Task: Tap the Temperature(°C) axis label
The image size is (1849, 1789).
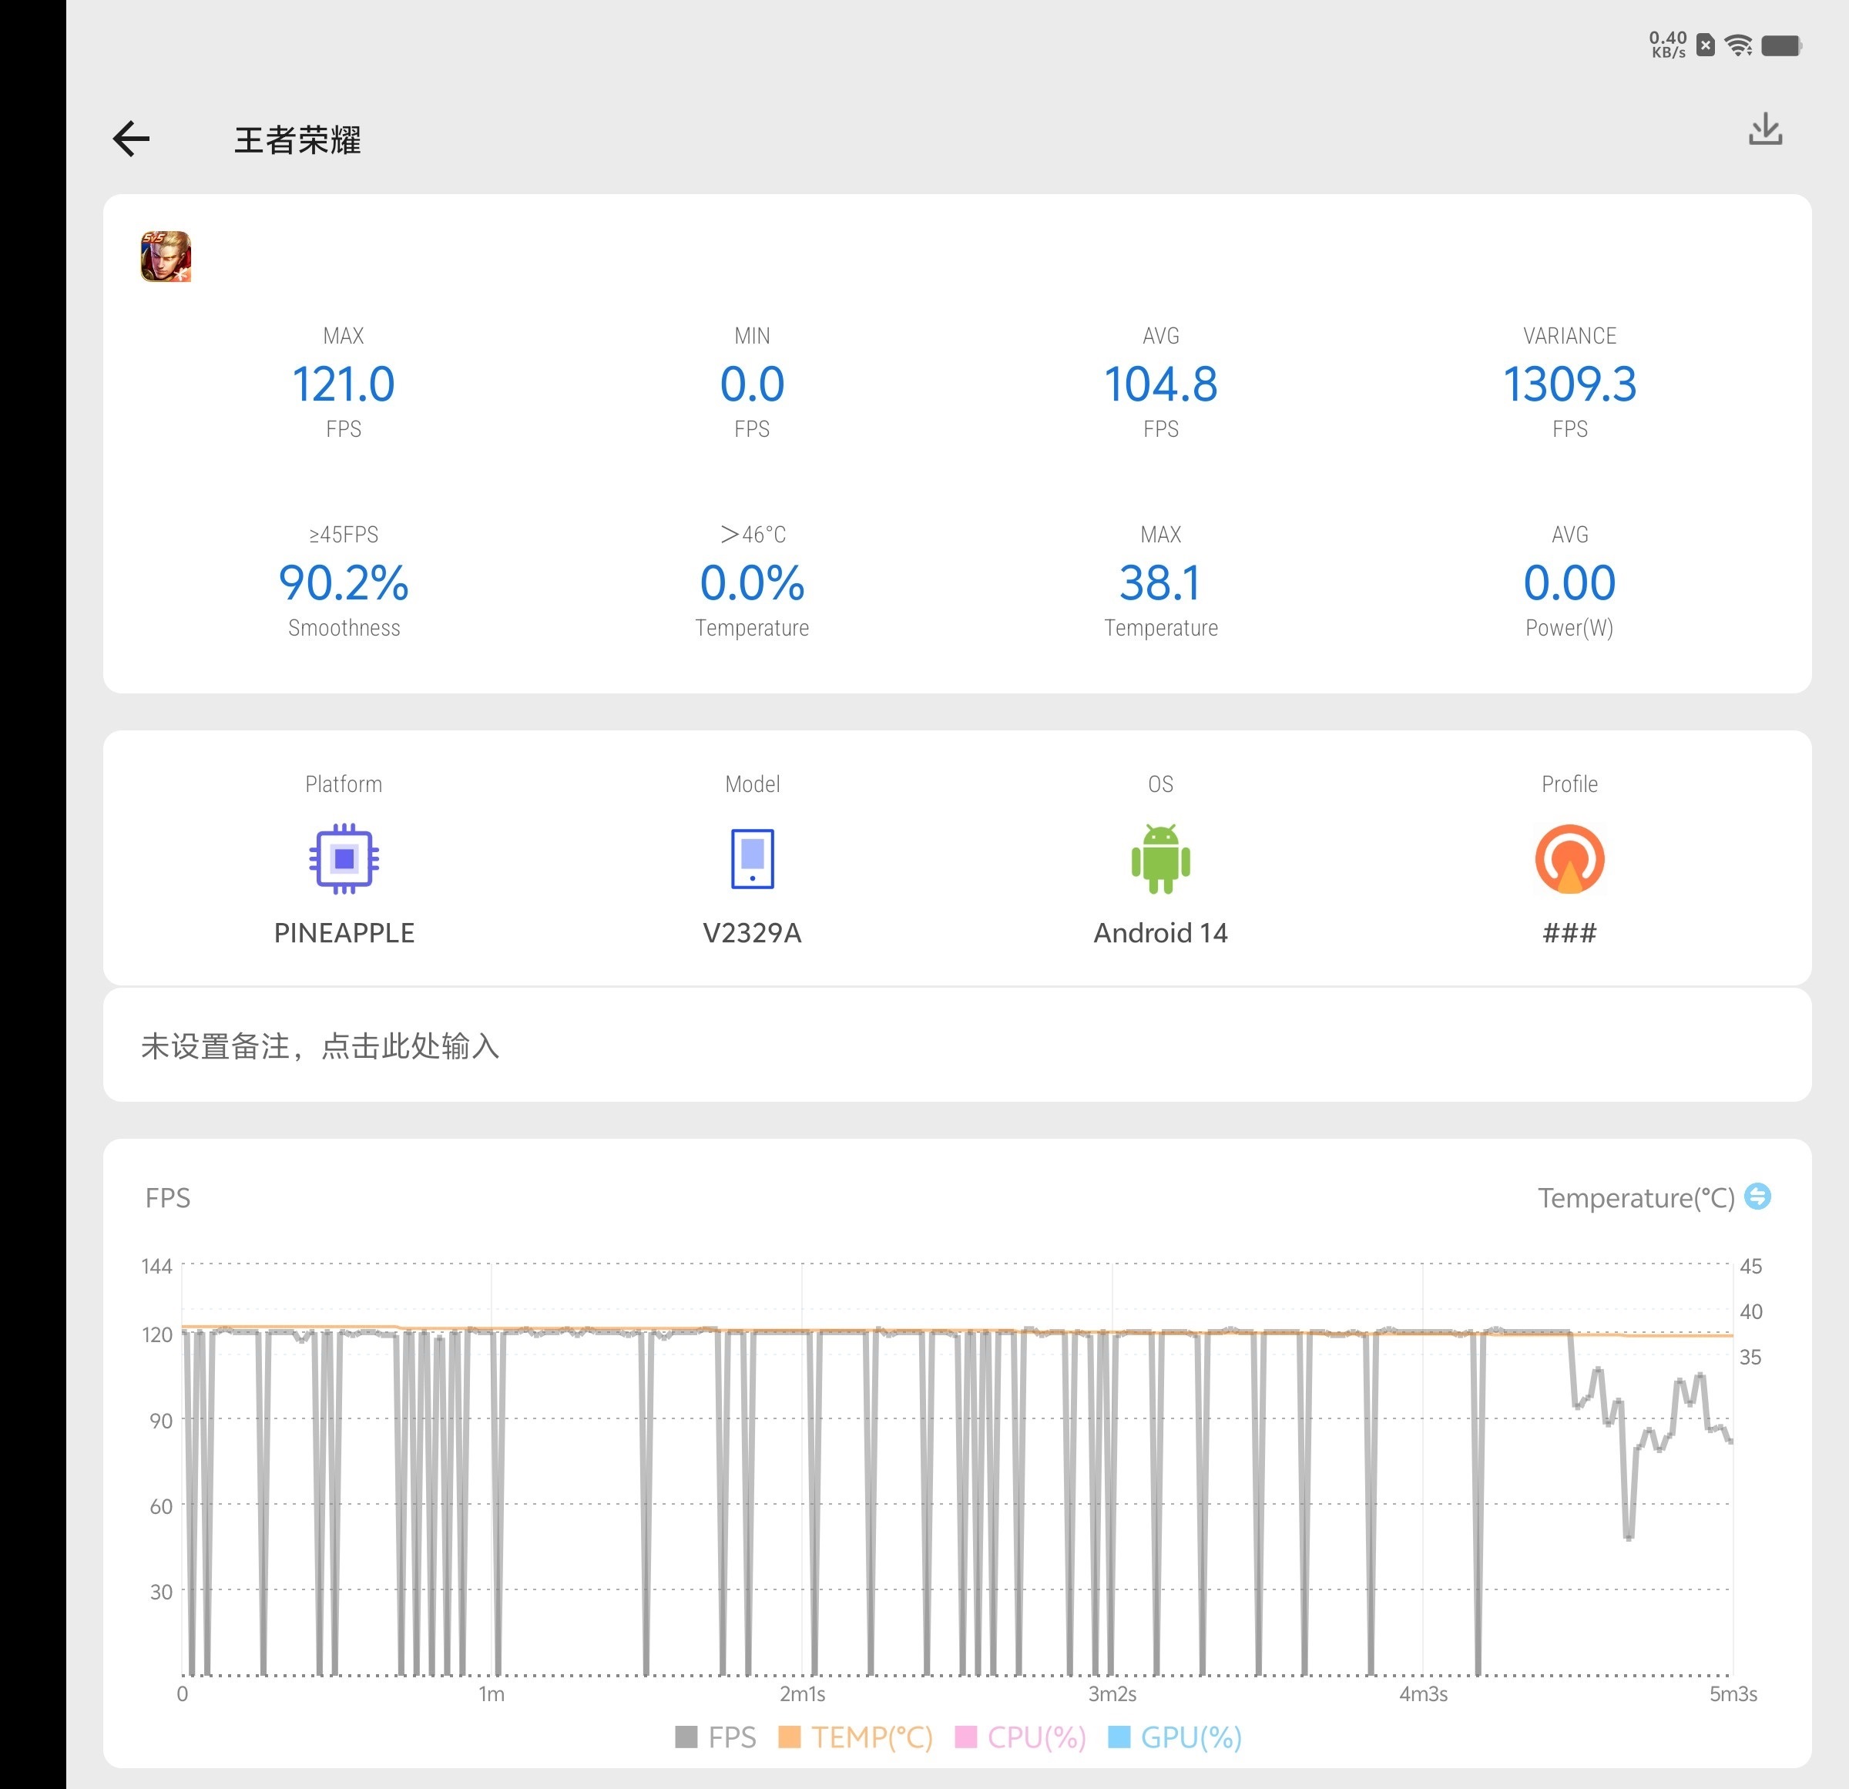Action: click(1636, 1197)
